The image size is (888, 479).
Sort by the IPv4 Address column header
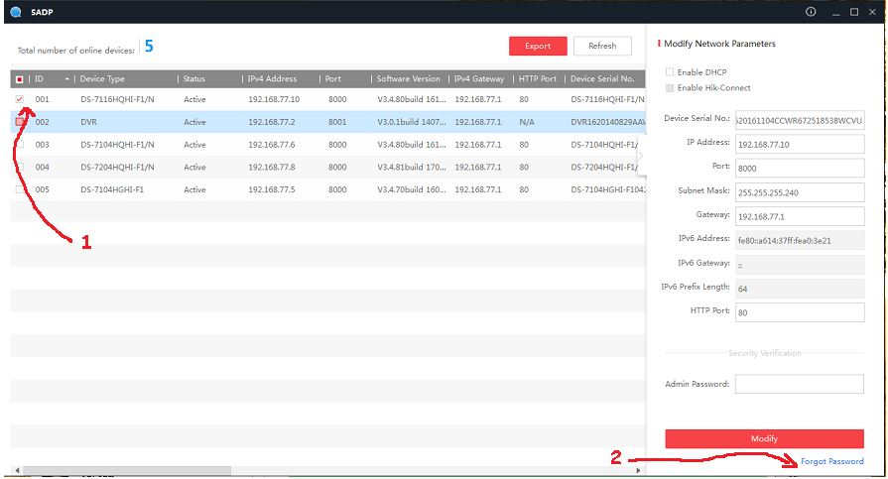tap(272, 78)
